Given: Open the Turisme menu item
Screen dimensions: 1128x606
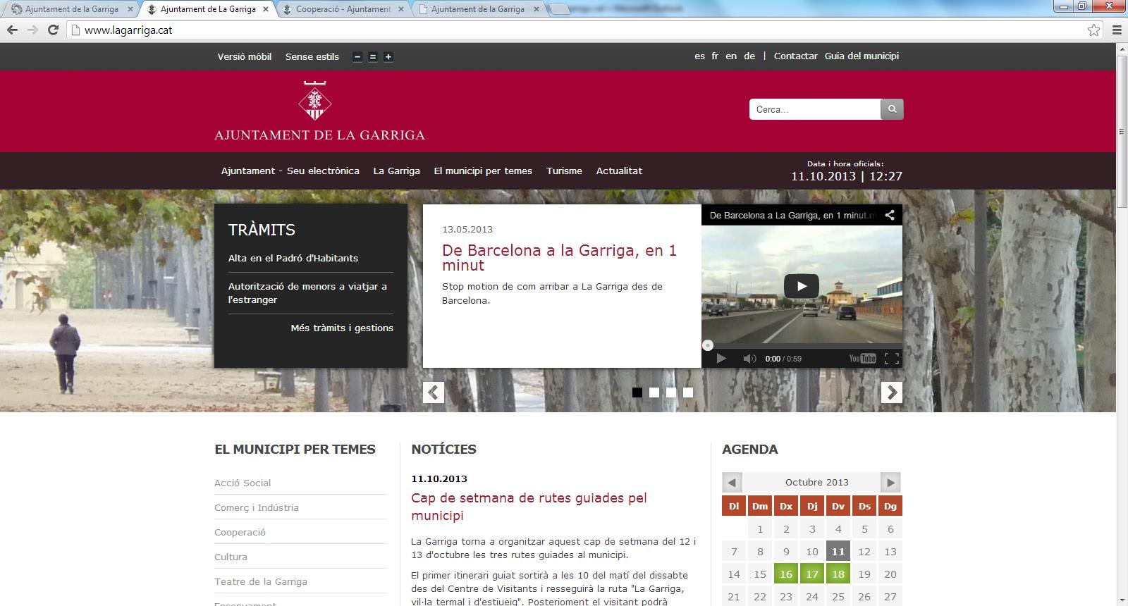Looking at the screenshot, I should click(x=564, y=171).
